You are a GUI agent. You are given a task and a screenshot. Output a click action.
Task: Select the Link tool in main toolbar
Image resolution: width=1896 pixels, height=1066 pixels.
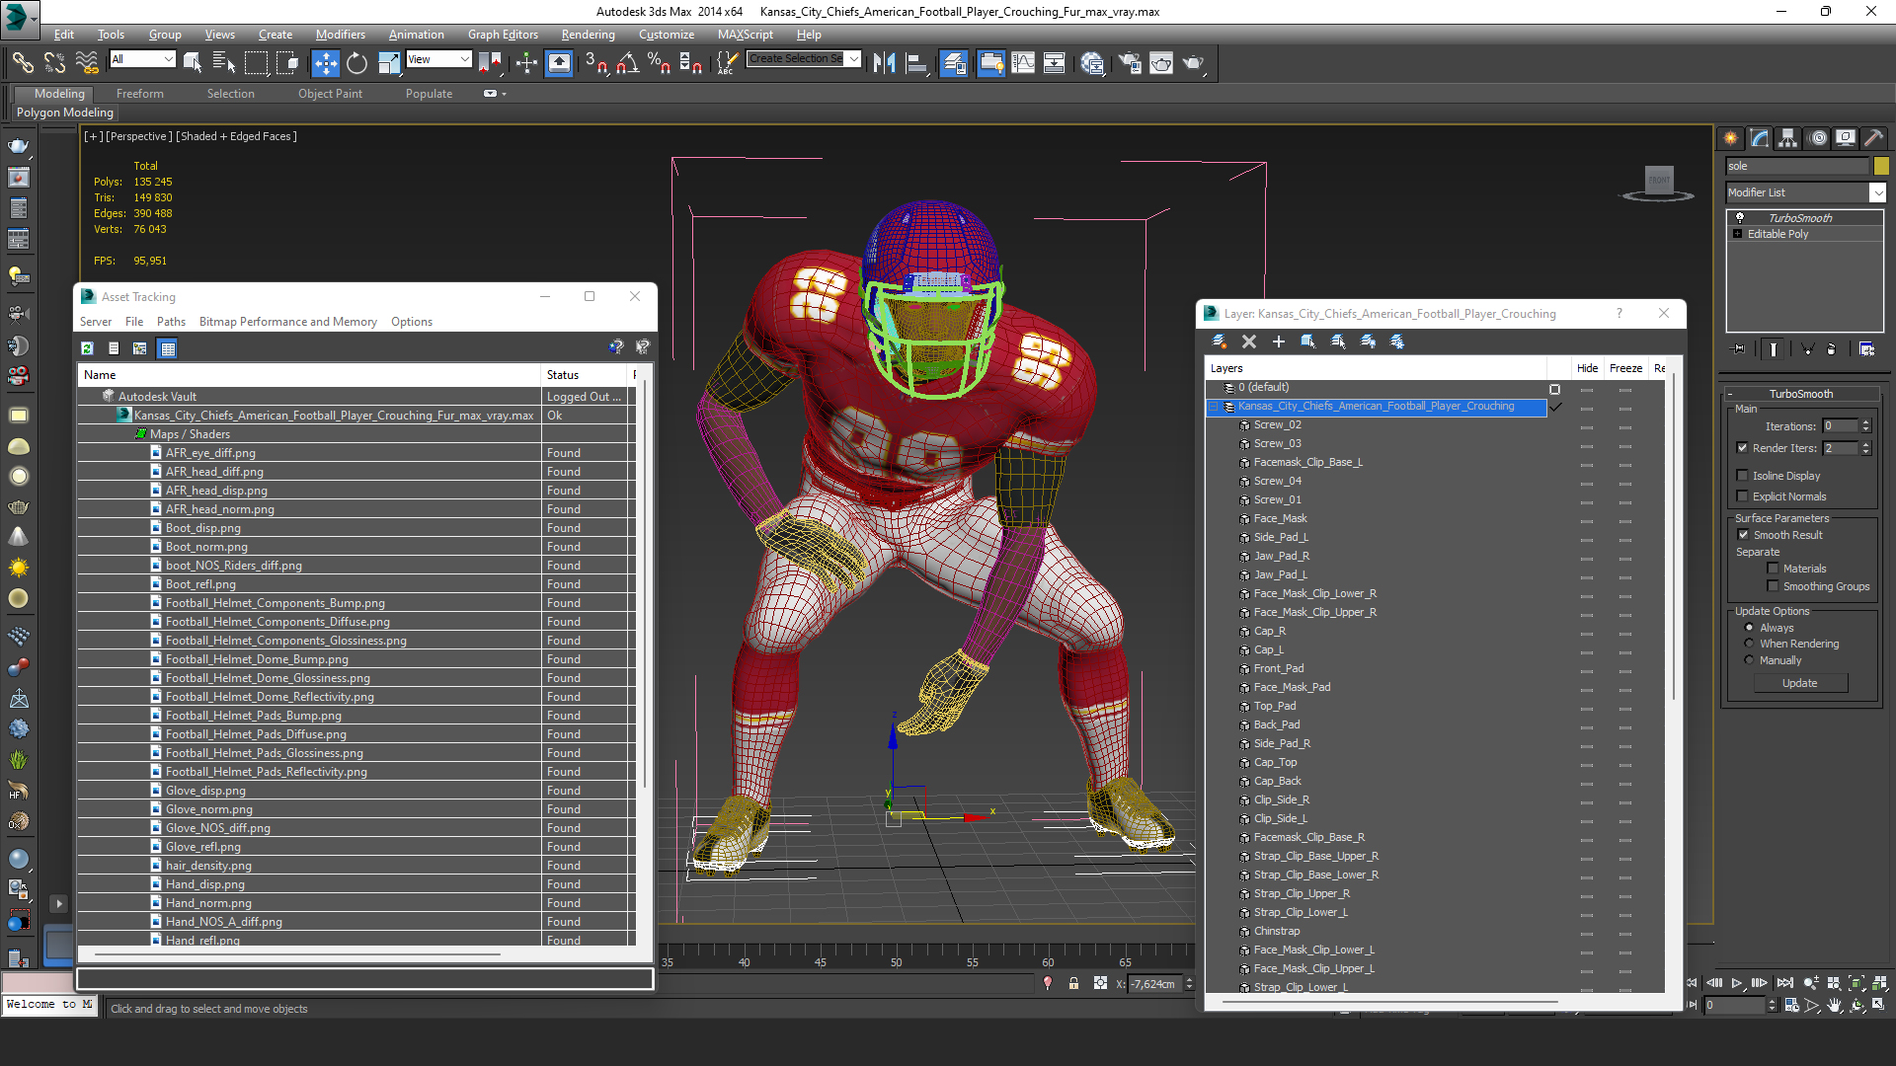point(22,63)
